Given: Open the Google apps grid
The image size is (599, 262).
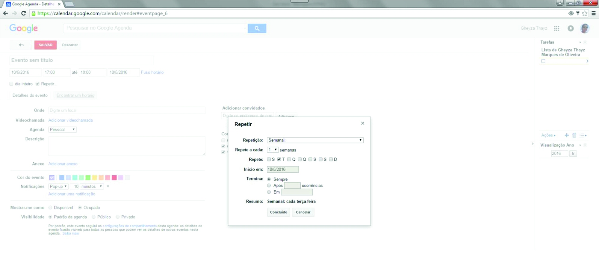Looking at the screenshot, I should 556,28.
